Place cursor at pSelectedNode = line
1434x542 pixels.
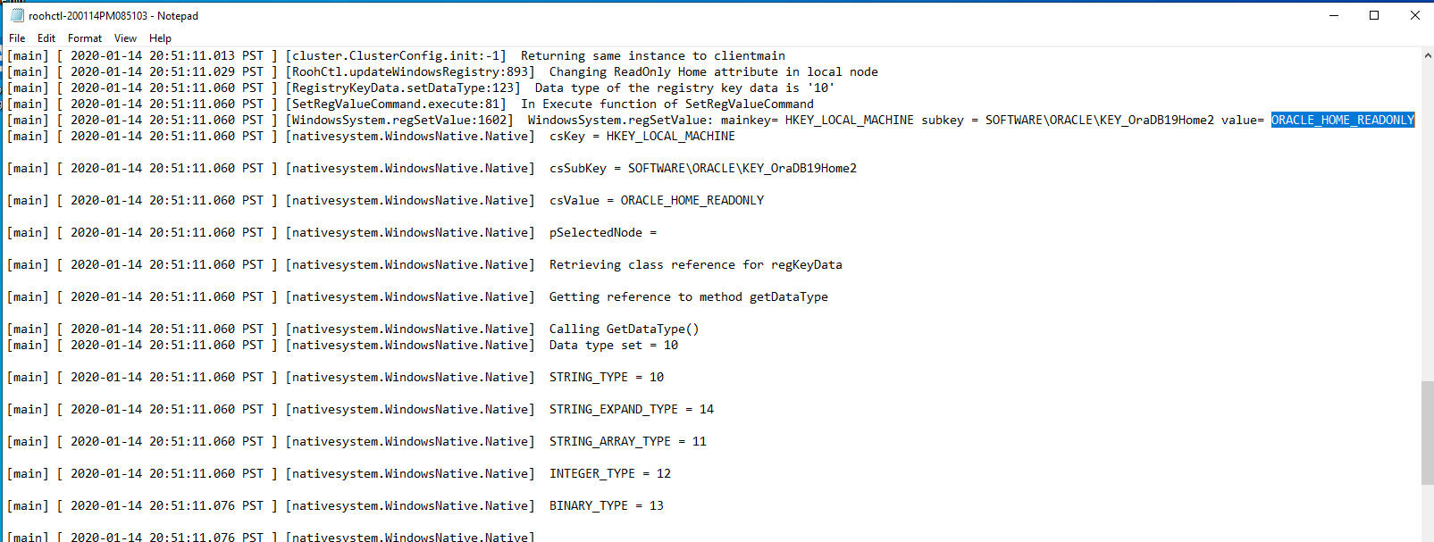[602, 233]
